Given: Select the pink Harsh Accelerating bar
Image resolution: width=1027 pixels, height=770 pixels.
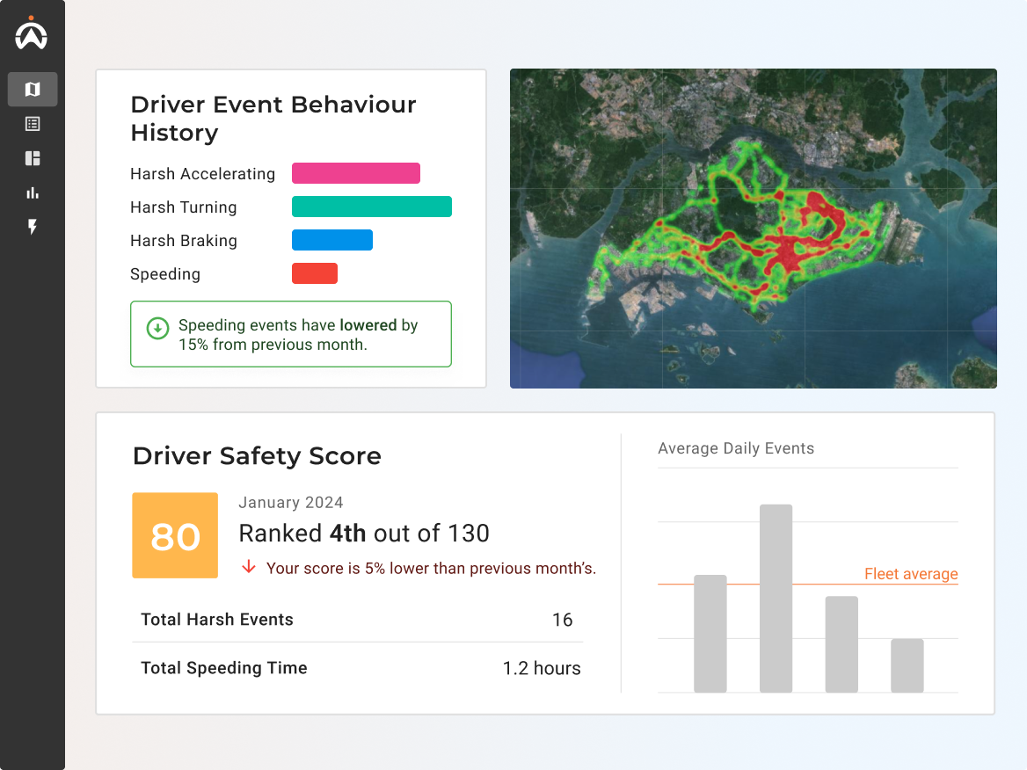Looking at the screenshot, I should click(355, 173).
